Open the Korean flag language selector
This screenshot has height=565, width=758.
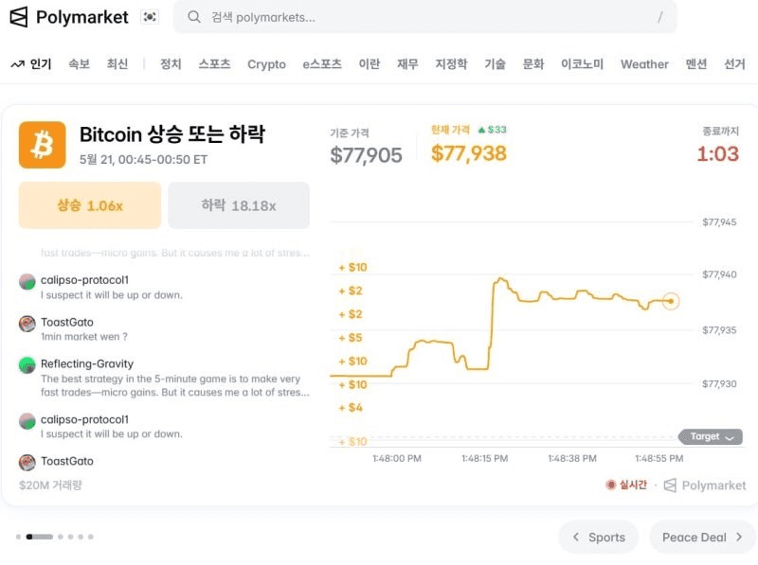[x=150, y=17]
